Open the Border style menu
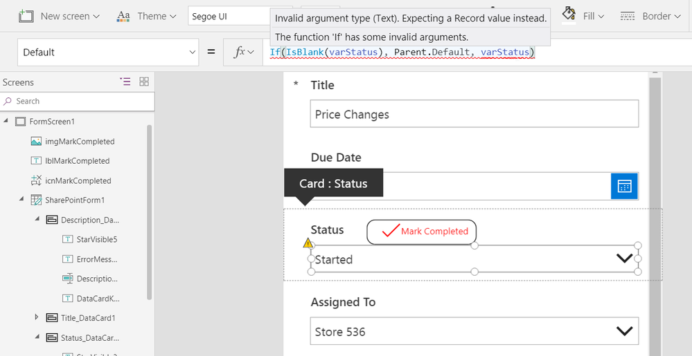 pos(646,15)
